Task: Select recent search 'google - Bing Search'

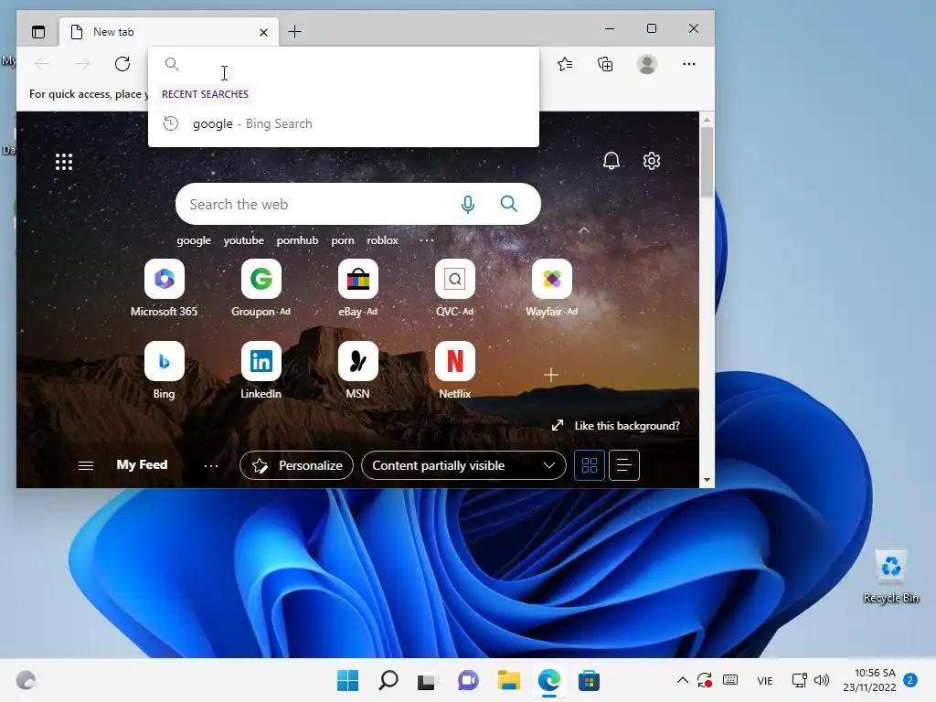Action: point(344,123)
